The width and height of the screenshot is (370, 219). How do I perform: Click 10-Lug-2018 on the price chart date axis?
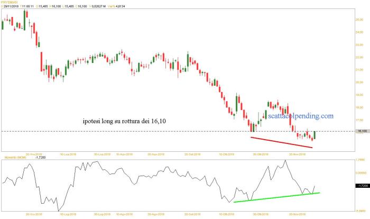pos(68,154)
